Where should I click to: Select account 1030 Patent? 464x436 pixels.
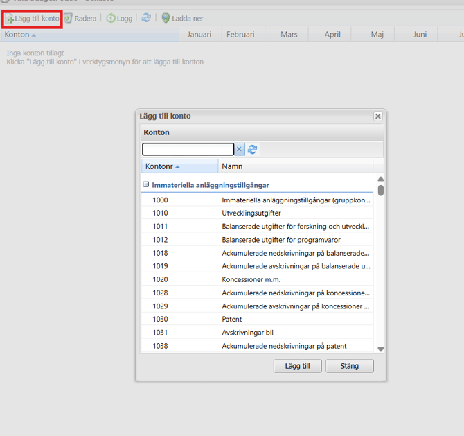point(257,319)
